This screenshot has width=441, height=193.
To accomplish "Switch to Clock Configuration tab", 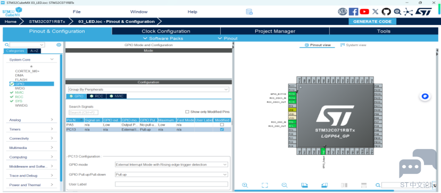I will [166, 31].
